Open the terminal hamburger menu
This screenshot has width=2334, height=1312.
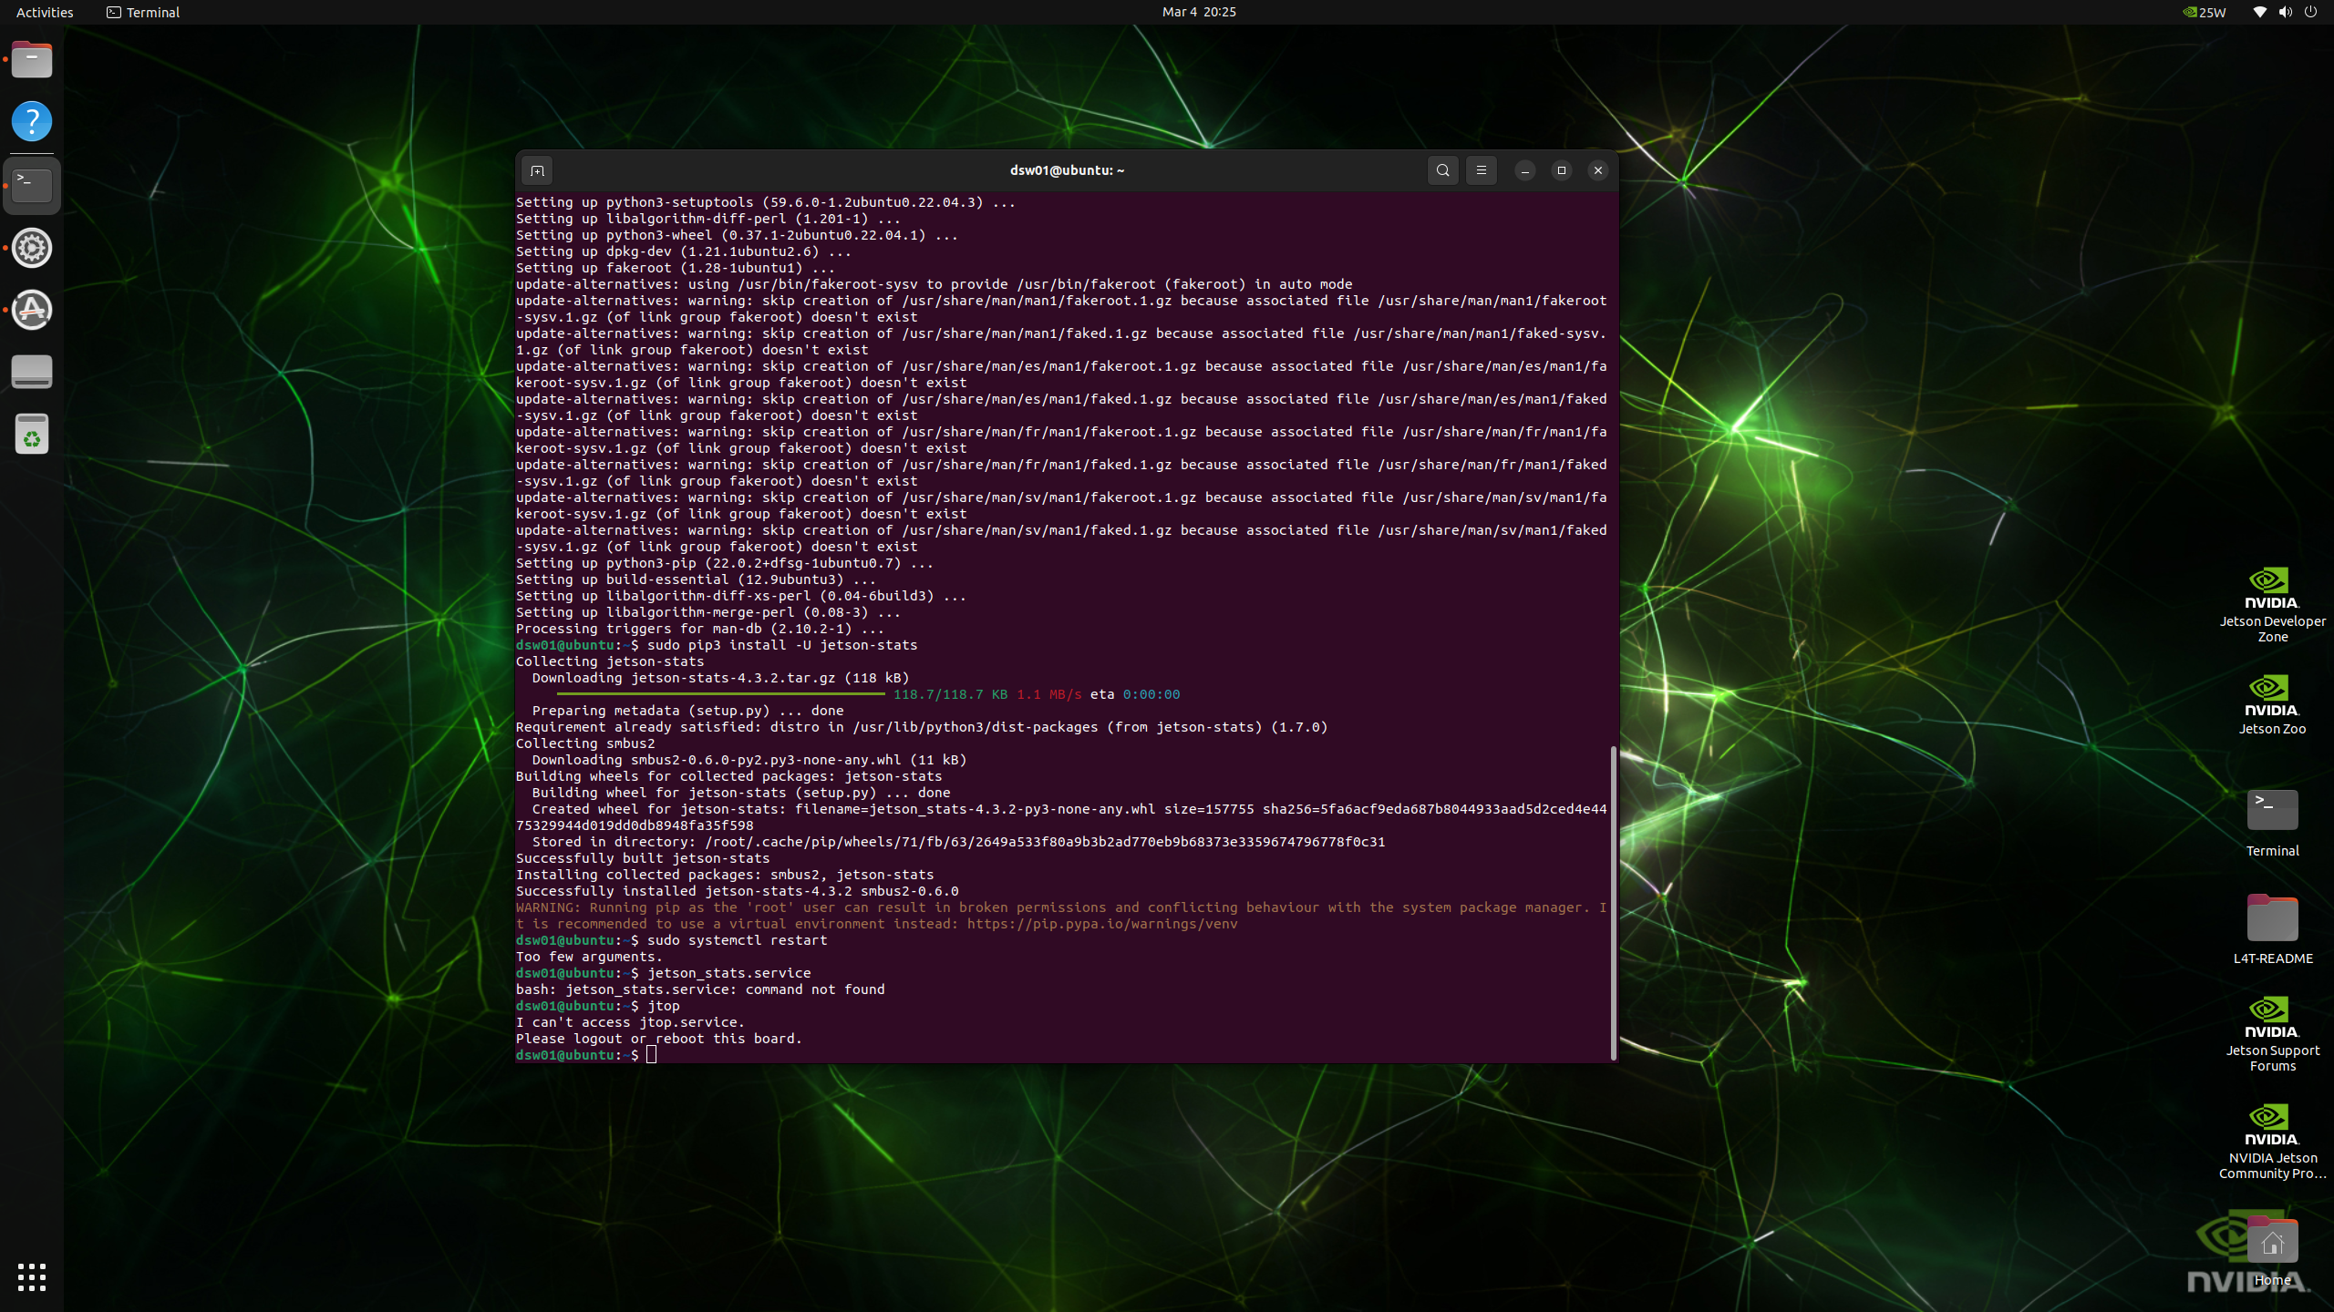click(1481, 170)
